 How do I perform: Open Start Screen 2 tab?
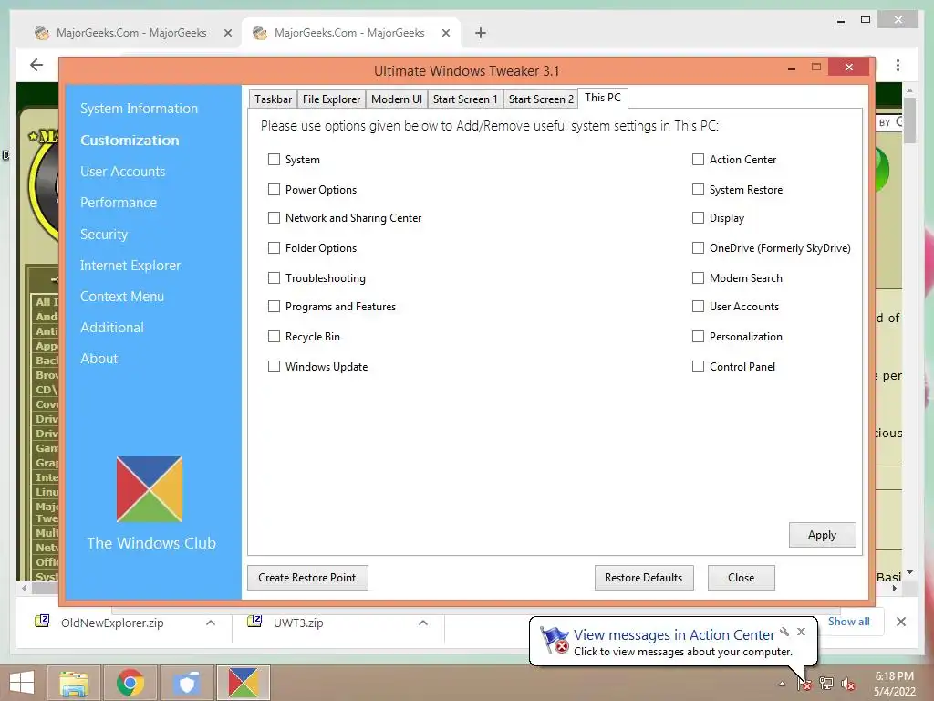click(541, 99)
